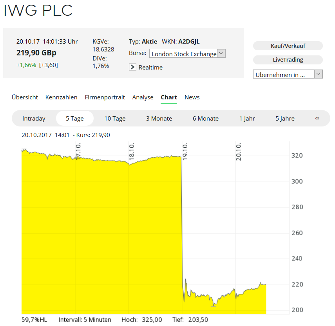Select the 5 Jahre chart range
Viewport: 335px width, 326px height.
(x=285, y=119)
